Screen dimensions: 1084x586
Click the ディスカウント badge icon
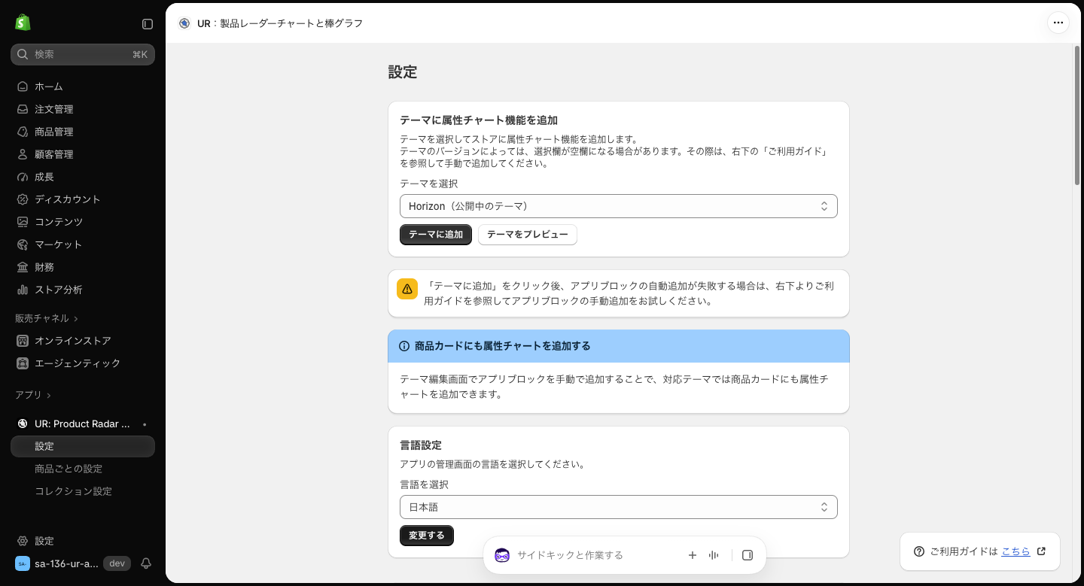click(23, 199)
